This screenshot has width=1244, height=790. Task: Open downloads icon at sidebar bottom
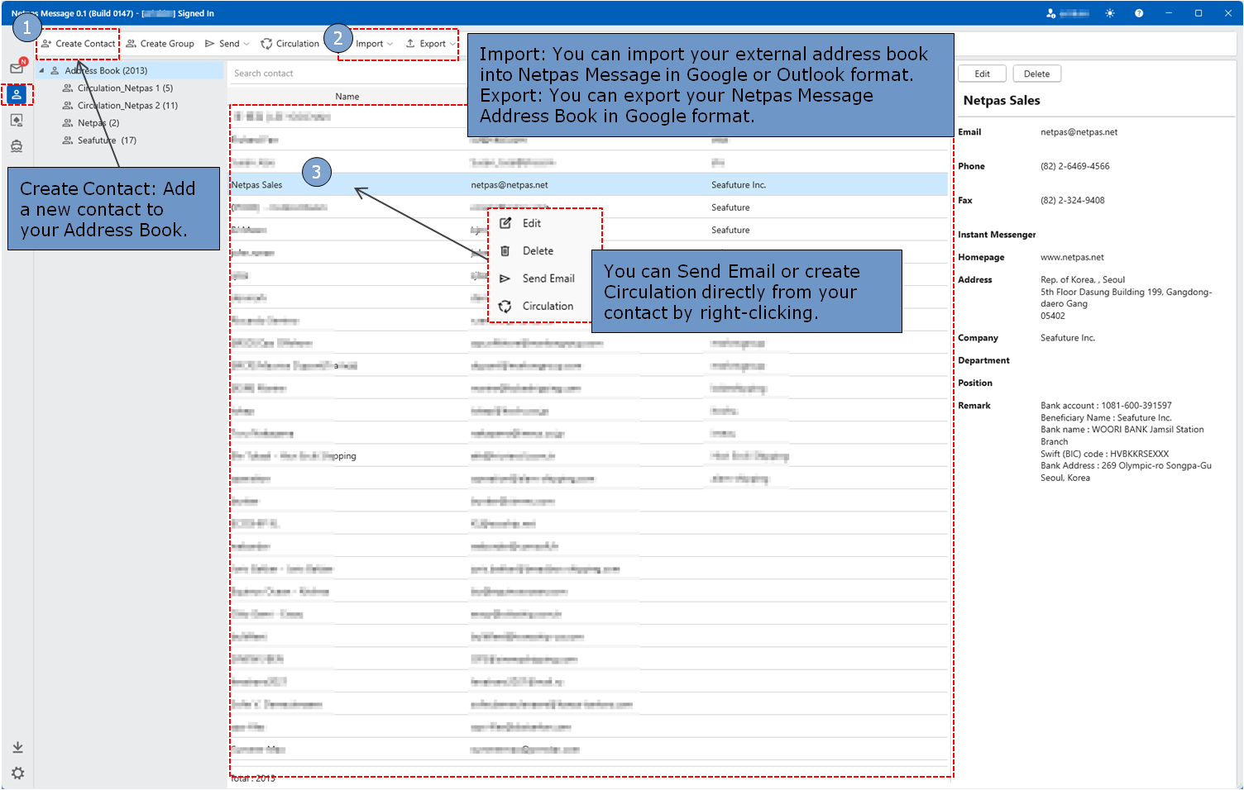pos(17,747)
